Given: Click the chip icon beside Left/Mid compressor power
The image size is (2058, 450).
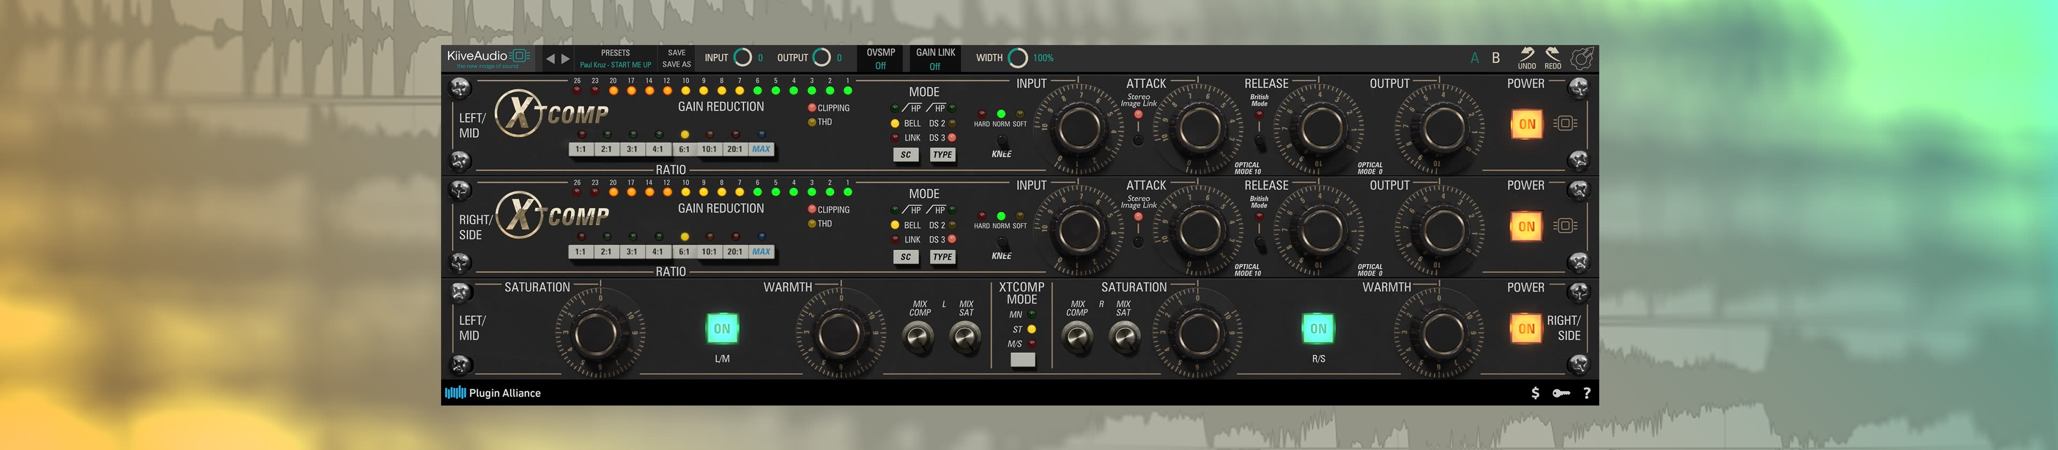Looking at the screenshot, I should coord(1565,124).
